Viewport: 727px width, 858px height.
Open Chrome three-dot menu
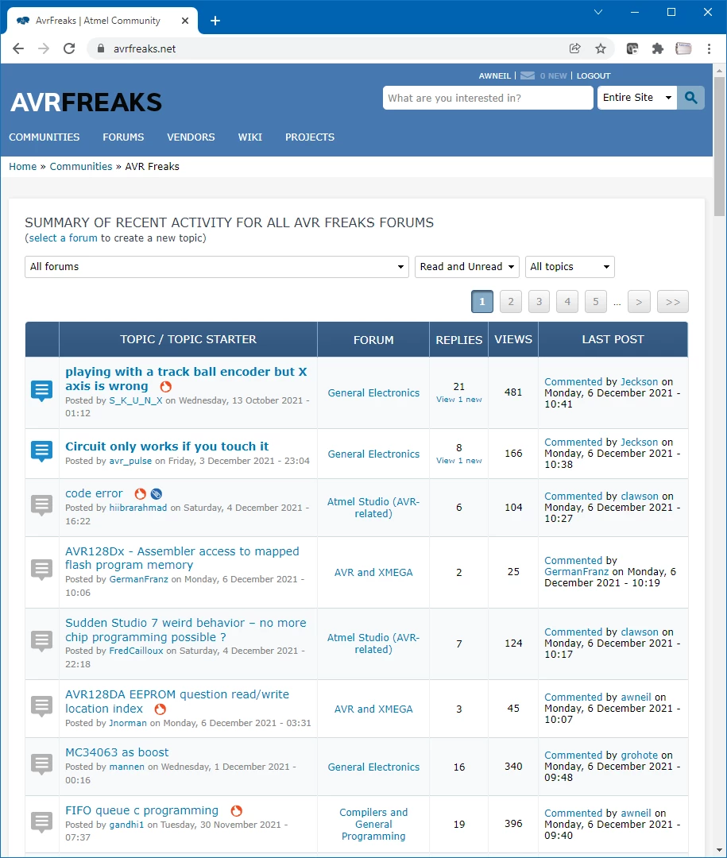click(709, 48)
